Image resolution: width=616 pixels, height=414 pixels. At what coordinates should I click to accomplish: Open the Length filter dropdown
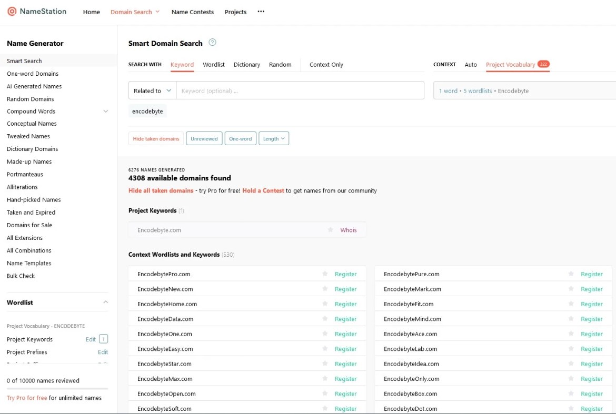coord(274,138)
